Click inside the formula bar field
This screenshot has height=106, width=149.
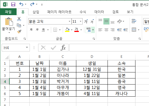click(x=109, y=48)
